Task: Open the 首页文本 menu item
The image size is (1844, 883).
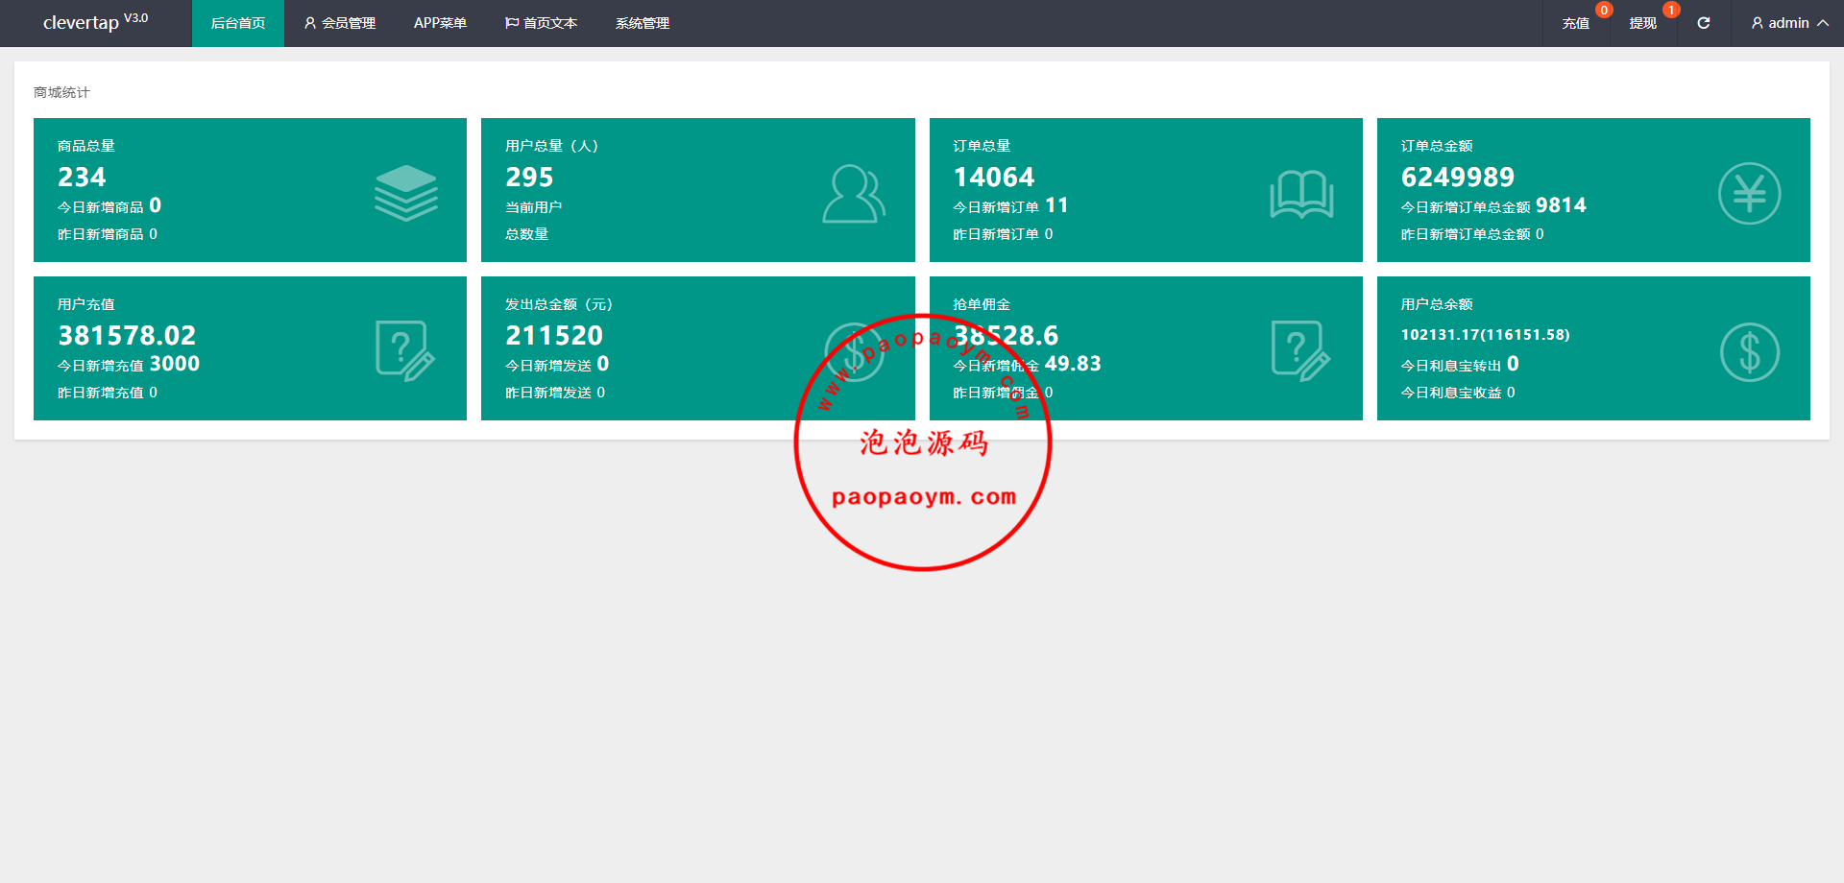Action: 541,23
